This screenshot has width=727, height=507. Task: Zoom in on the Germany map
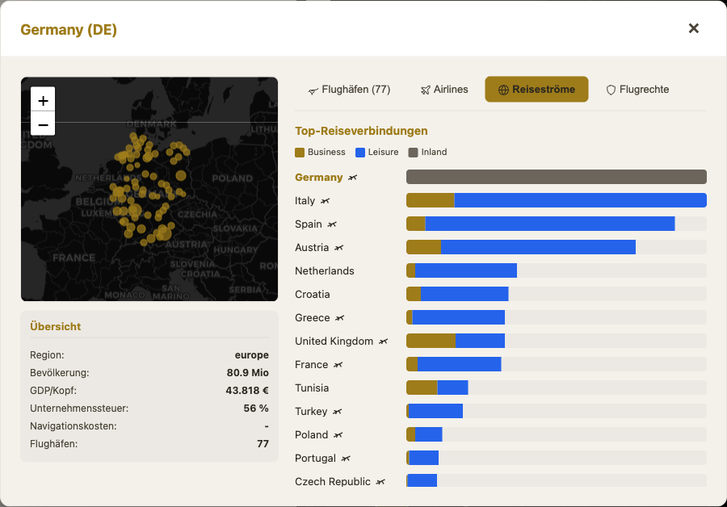tap(43, 100)
